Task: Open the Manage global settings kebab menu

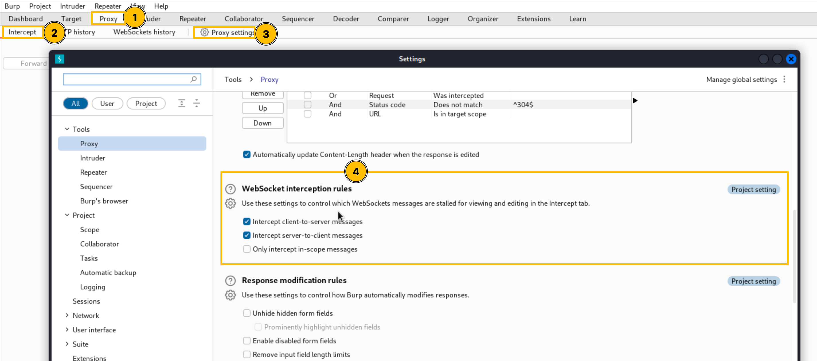Action: click(784, 79)
